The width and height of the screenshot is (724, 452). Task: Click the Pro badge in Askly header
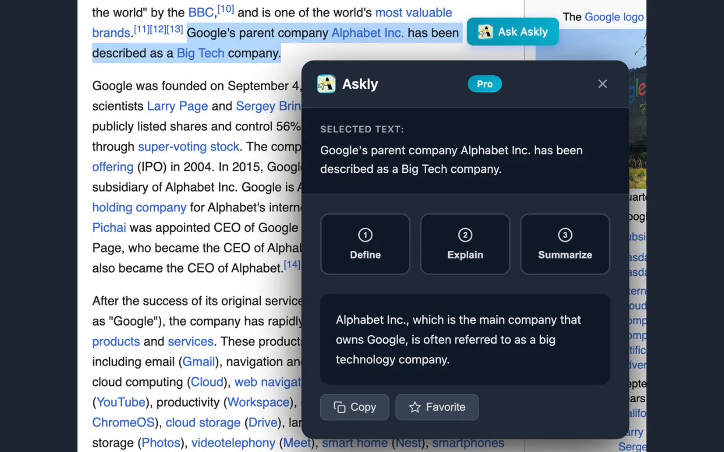pyautogui.click(x=485, y=84)
